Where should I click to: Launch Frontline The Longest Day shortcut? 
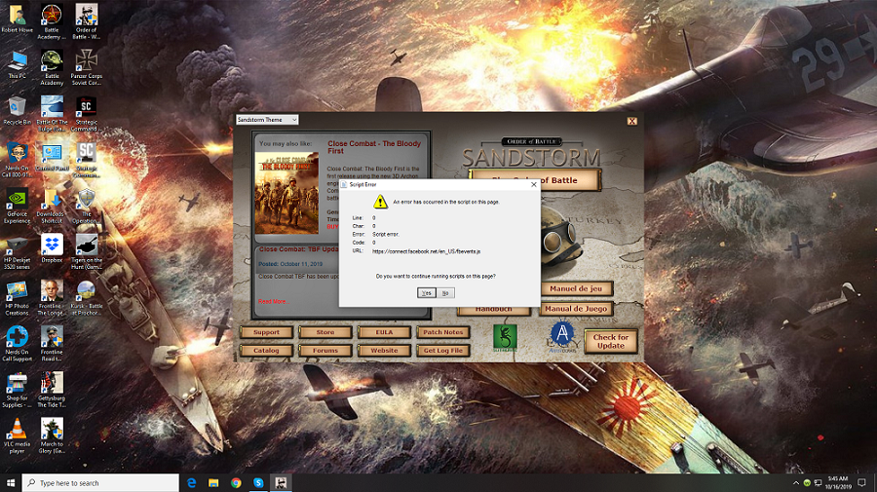(x=52, y=298)
